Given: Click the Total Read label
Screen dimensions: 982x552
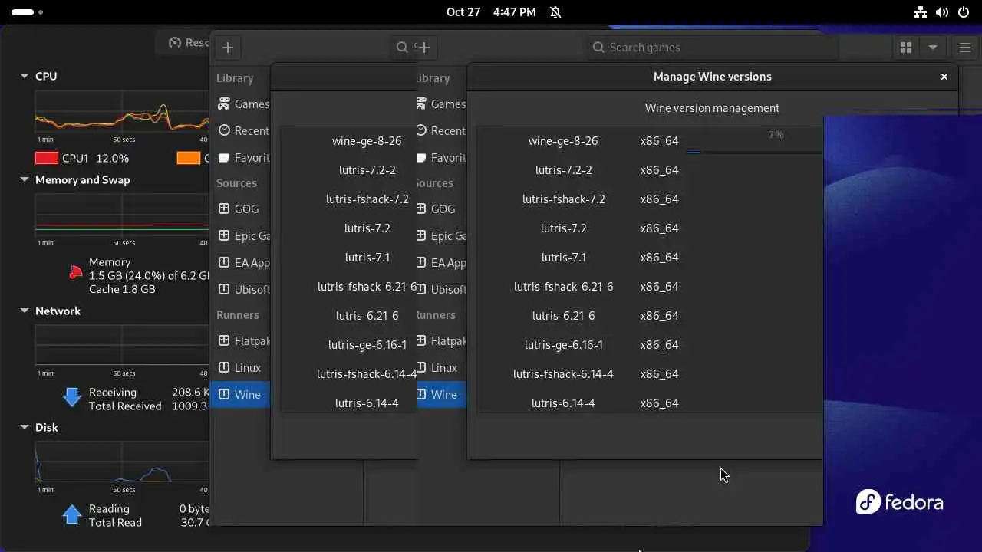Looking at the screenshot, I should click(115, 523).
